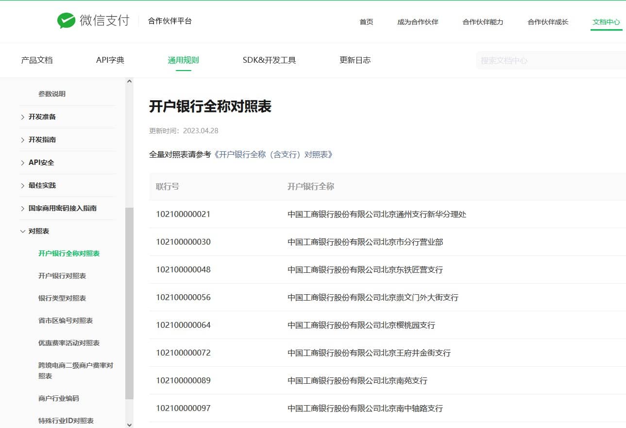This screenshot has width=626, height=428.
Task: Click the 搜索文档中心 search field
Action: pos(549,61)
